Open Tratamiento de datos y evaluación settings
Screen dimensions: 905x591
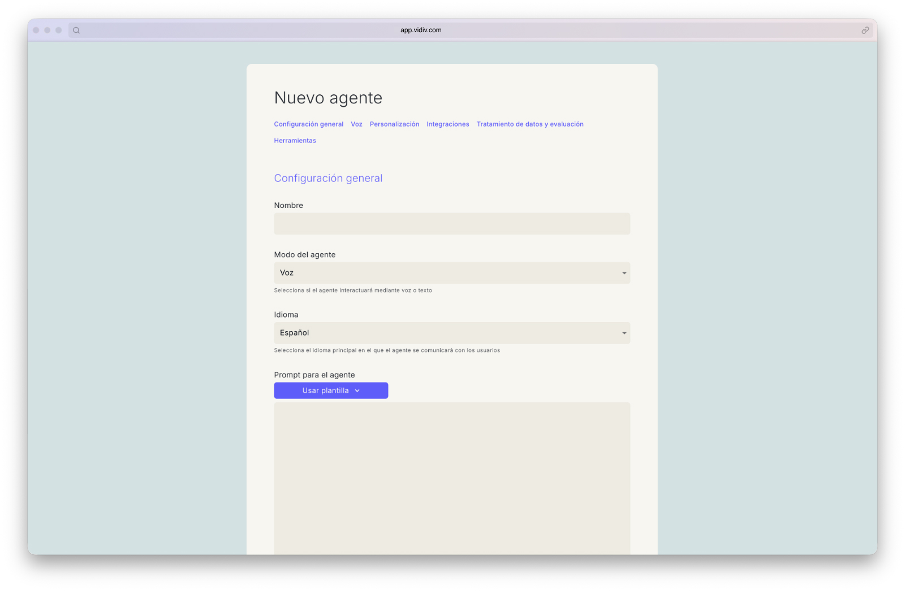(x=529, y=124)
